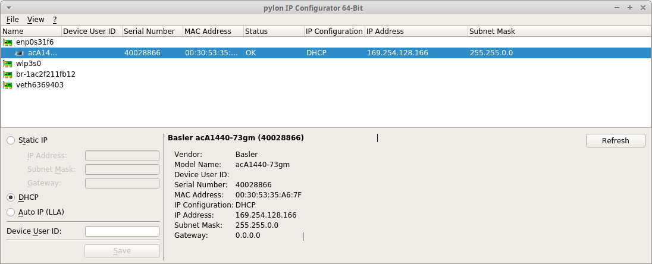652x264 pixels.
Task: Open the ? help menu
Action: coord(55,20)
